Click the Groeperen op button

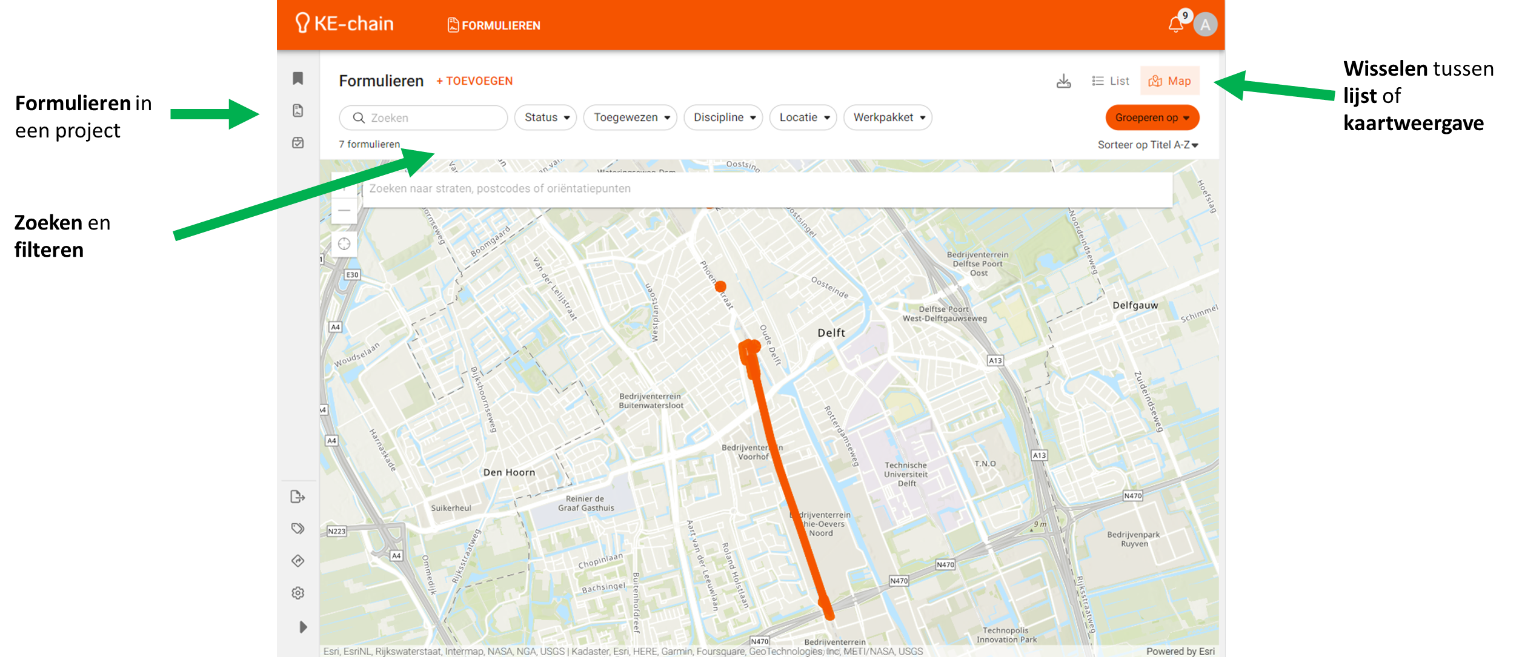tap(1152, 117)
